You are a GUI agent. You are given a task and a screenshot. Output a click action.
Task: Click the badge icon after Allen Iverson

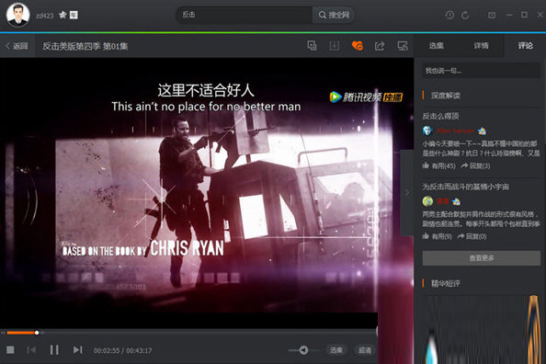[x=482, y=131]
